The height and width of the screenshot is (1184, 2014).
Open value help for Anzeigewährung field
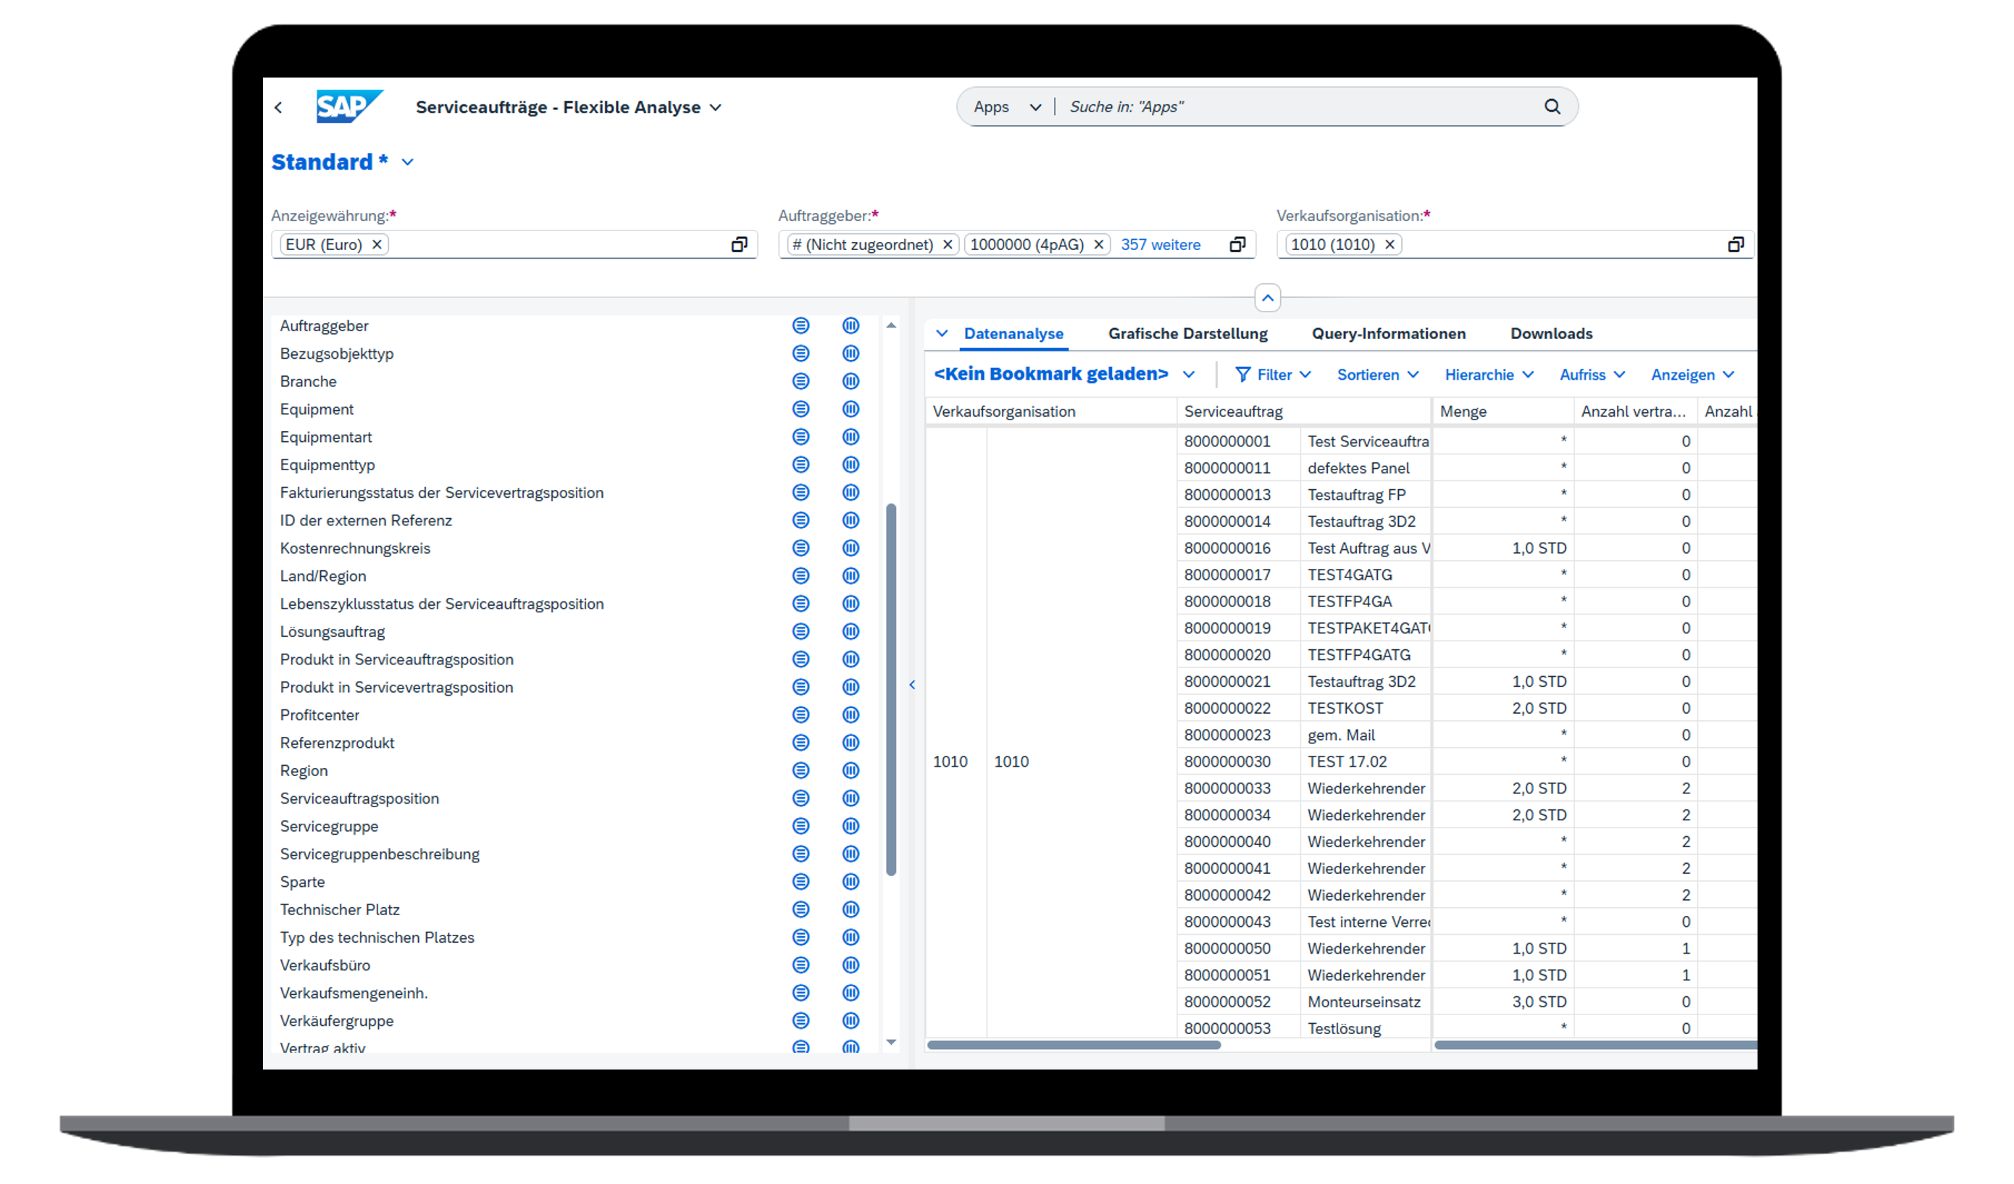[x=738, y=245]
